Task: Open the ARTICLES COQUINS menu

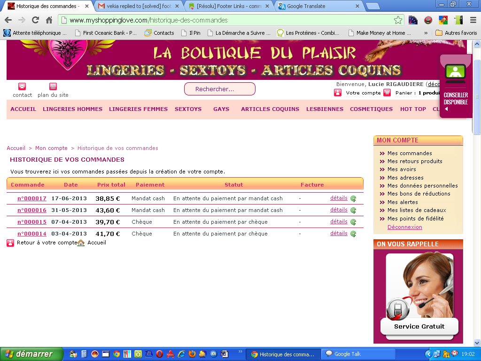Action: [270, 109]
